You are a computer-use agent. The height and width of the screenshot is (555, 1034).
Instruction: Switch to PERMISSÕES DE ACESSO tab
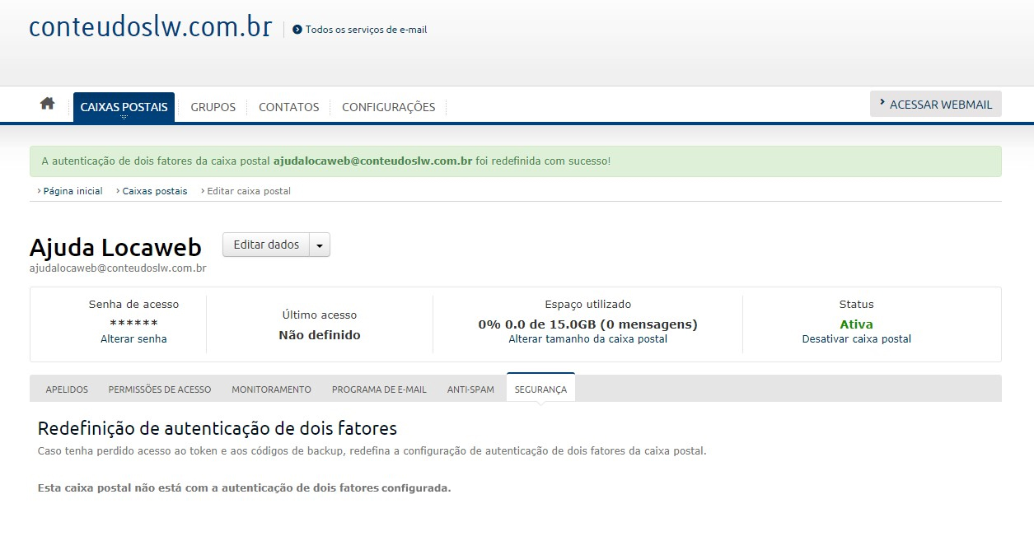tap(160, 389)
